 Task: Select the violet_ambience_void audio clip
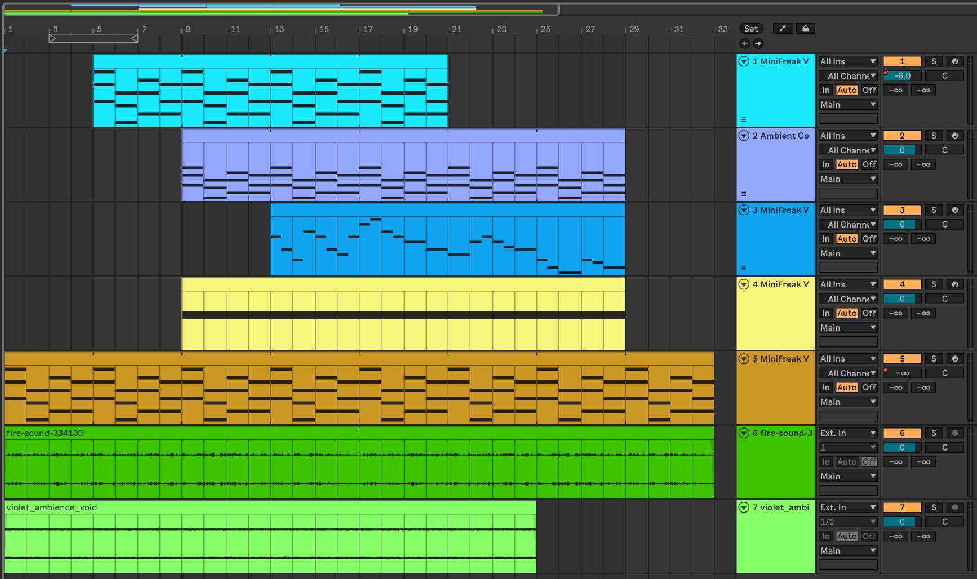270,537
